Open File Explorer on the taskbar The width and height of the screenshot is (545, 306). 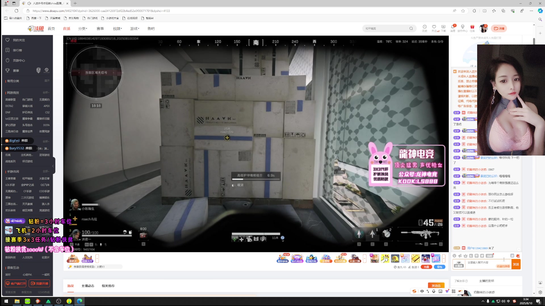[17, 301]
